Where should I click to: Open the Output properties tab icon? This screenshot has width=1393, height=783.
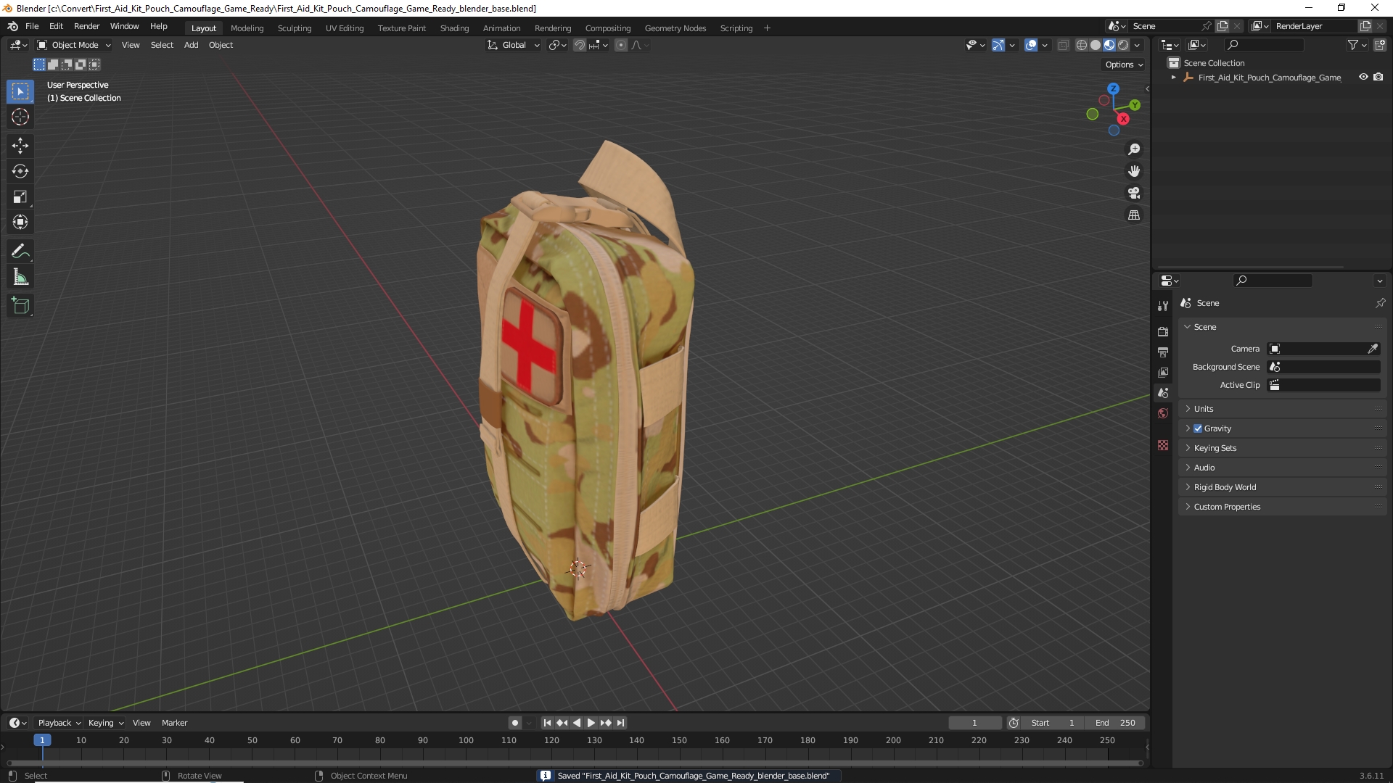(x=1163, y=352)
